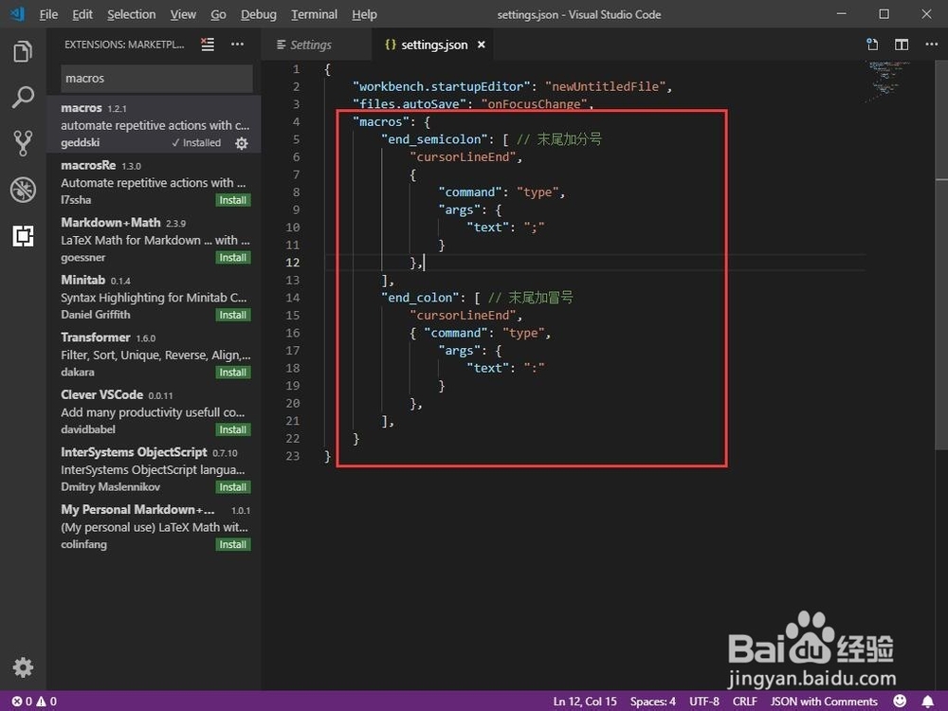Open the Terminal menu

314,14
